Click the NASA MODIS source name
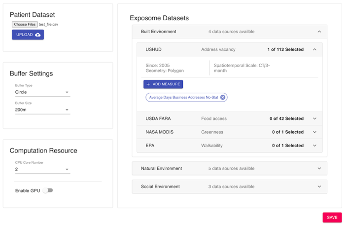Image resolution: width=347 pixels, height=226 pixels. 159,132
